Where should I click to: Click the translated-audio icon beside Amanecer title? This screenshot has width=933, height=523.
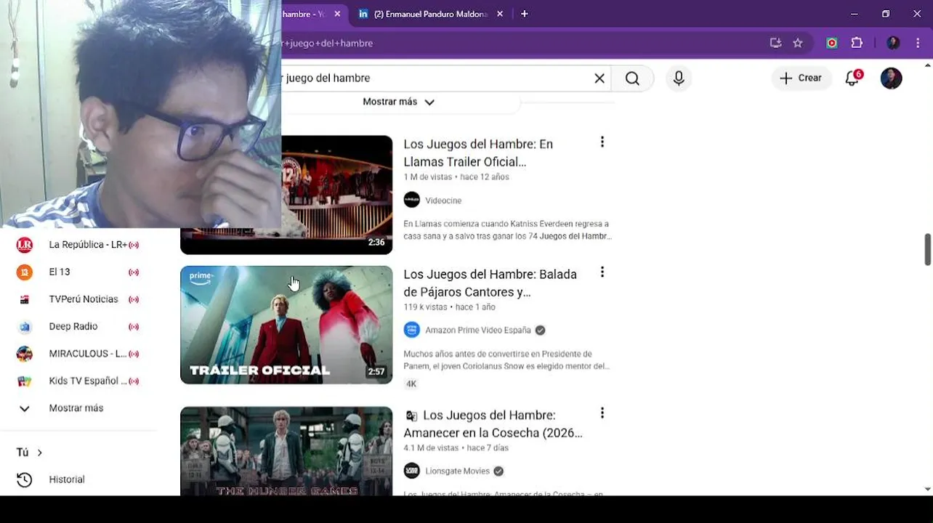[411, 415]
